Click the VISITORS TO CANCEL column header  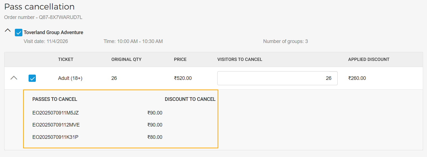pyautogui.click(x=240, y=60)
